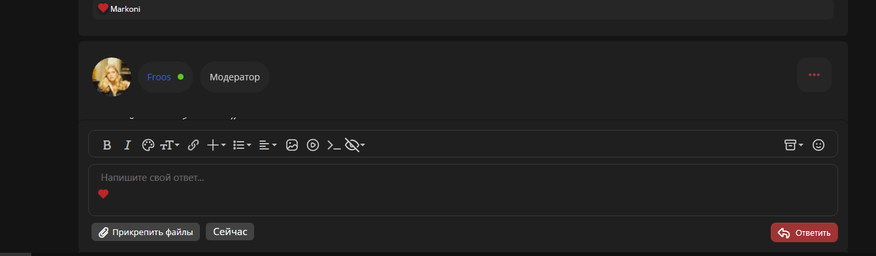Open the three-dots post options menu
Viewport: 876px width, 256px height.
coord(814,74)
